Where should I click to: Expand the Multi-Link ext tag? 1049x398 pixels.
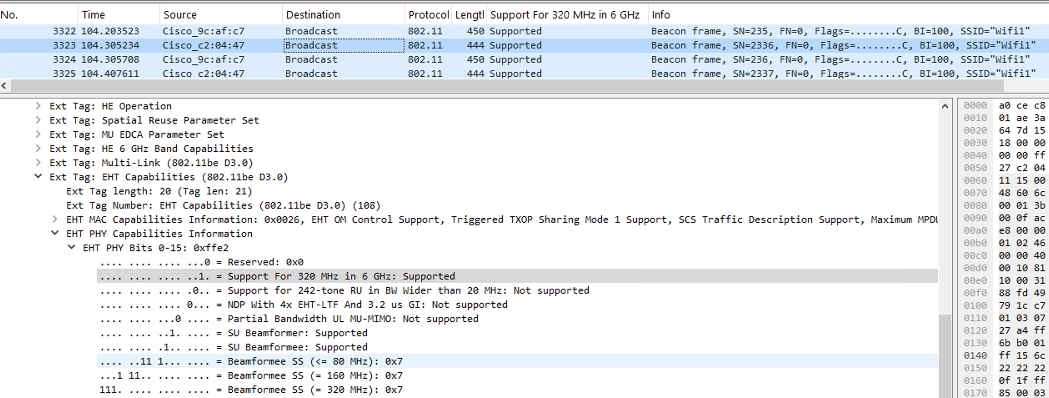pos(38,163)
